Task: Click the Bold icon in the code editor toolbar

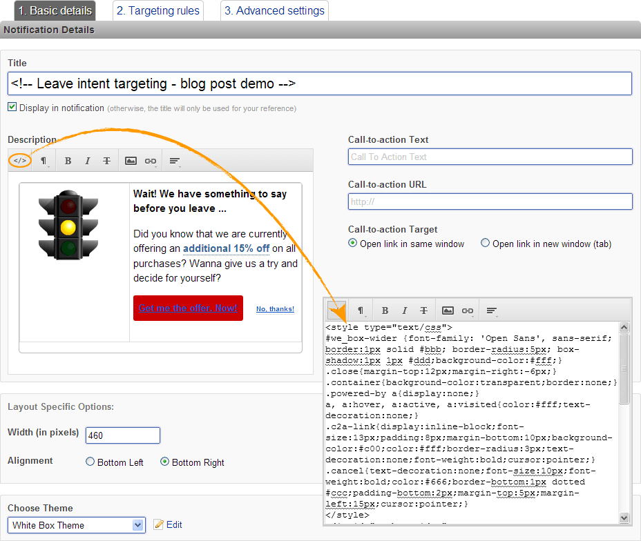Action: pos(385,311)
